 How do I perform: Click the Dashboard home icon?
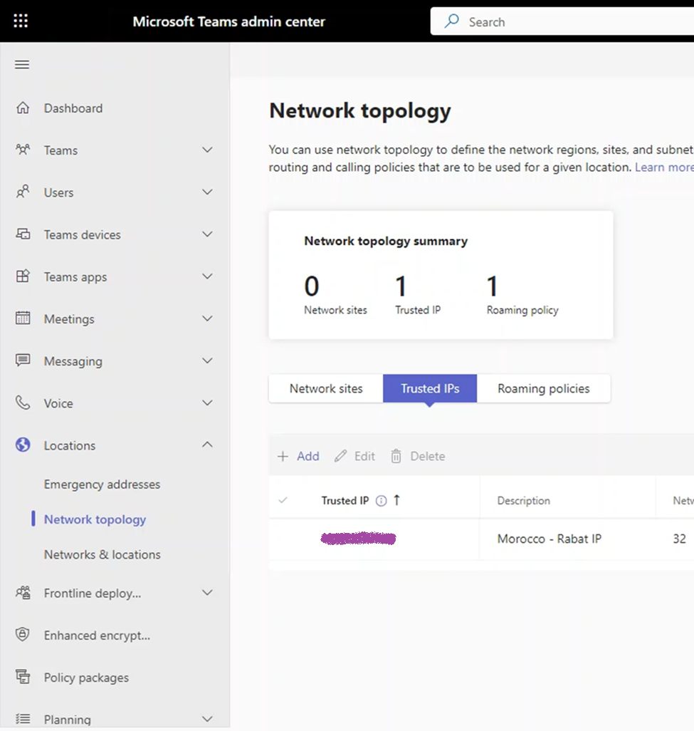[23, 108]
